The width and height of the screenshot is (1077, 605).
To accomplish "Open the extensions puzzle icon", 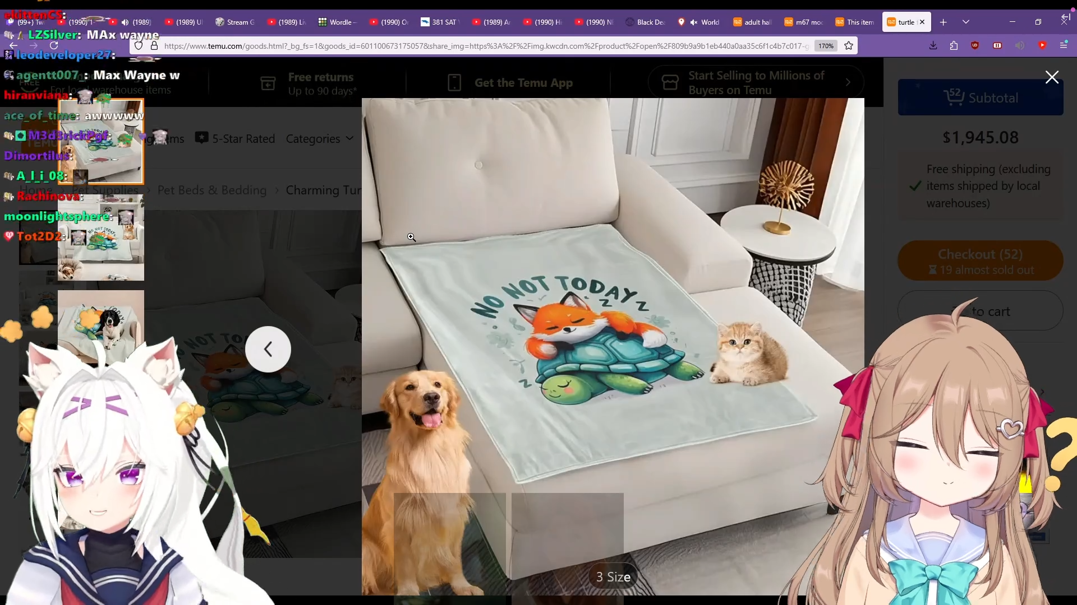I will click(x=954, y=46).
